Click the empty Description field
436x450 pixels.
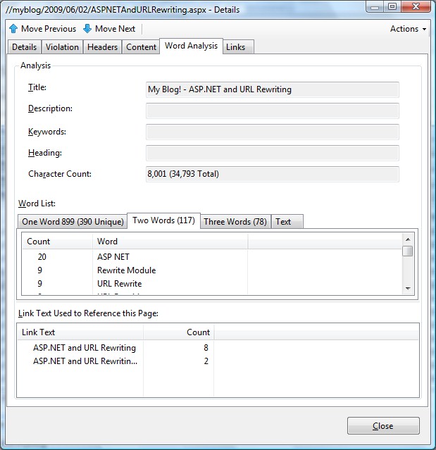click(x=272, y=111)
